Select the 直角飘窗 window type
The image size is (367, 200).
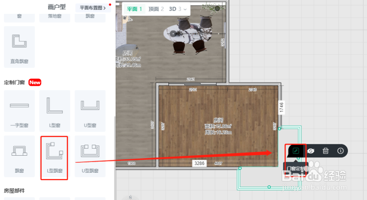click(19, 47)
